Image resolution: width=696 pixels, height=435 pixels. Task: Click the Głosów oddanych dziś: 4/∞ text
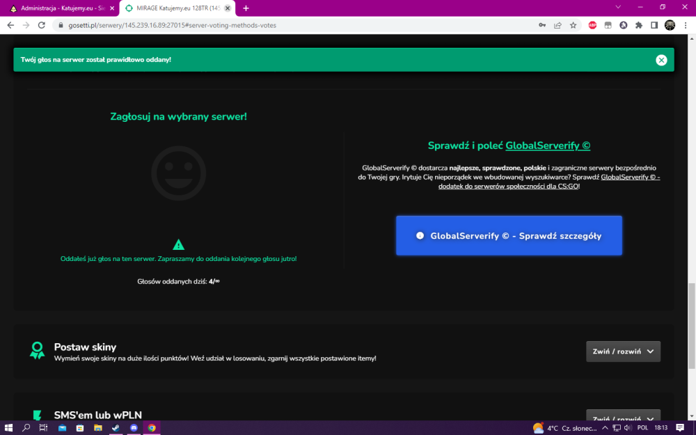[x=178, y=281]
